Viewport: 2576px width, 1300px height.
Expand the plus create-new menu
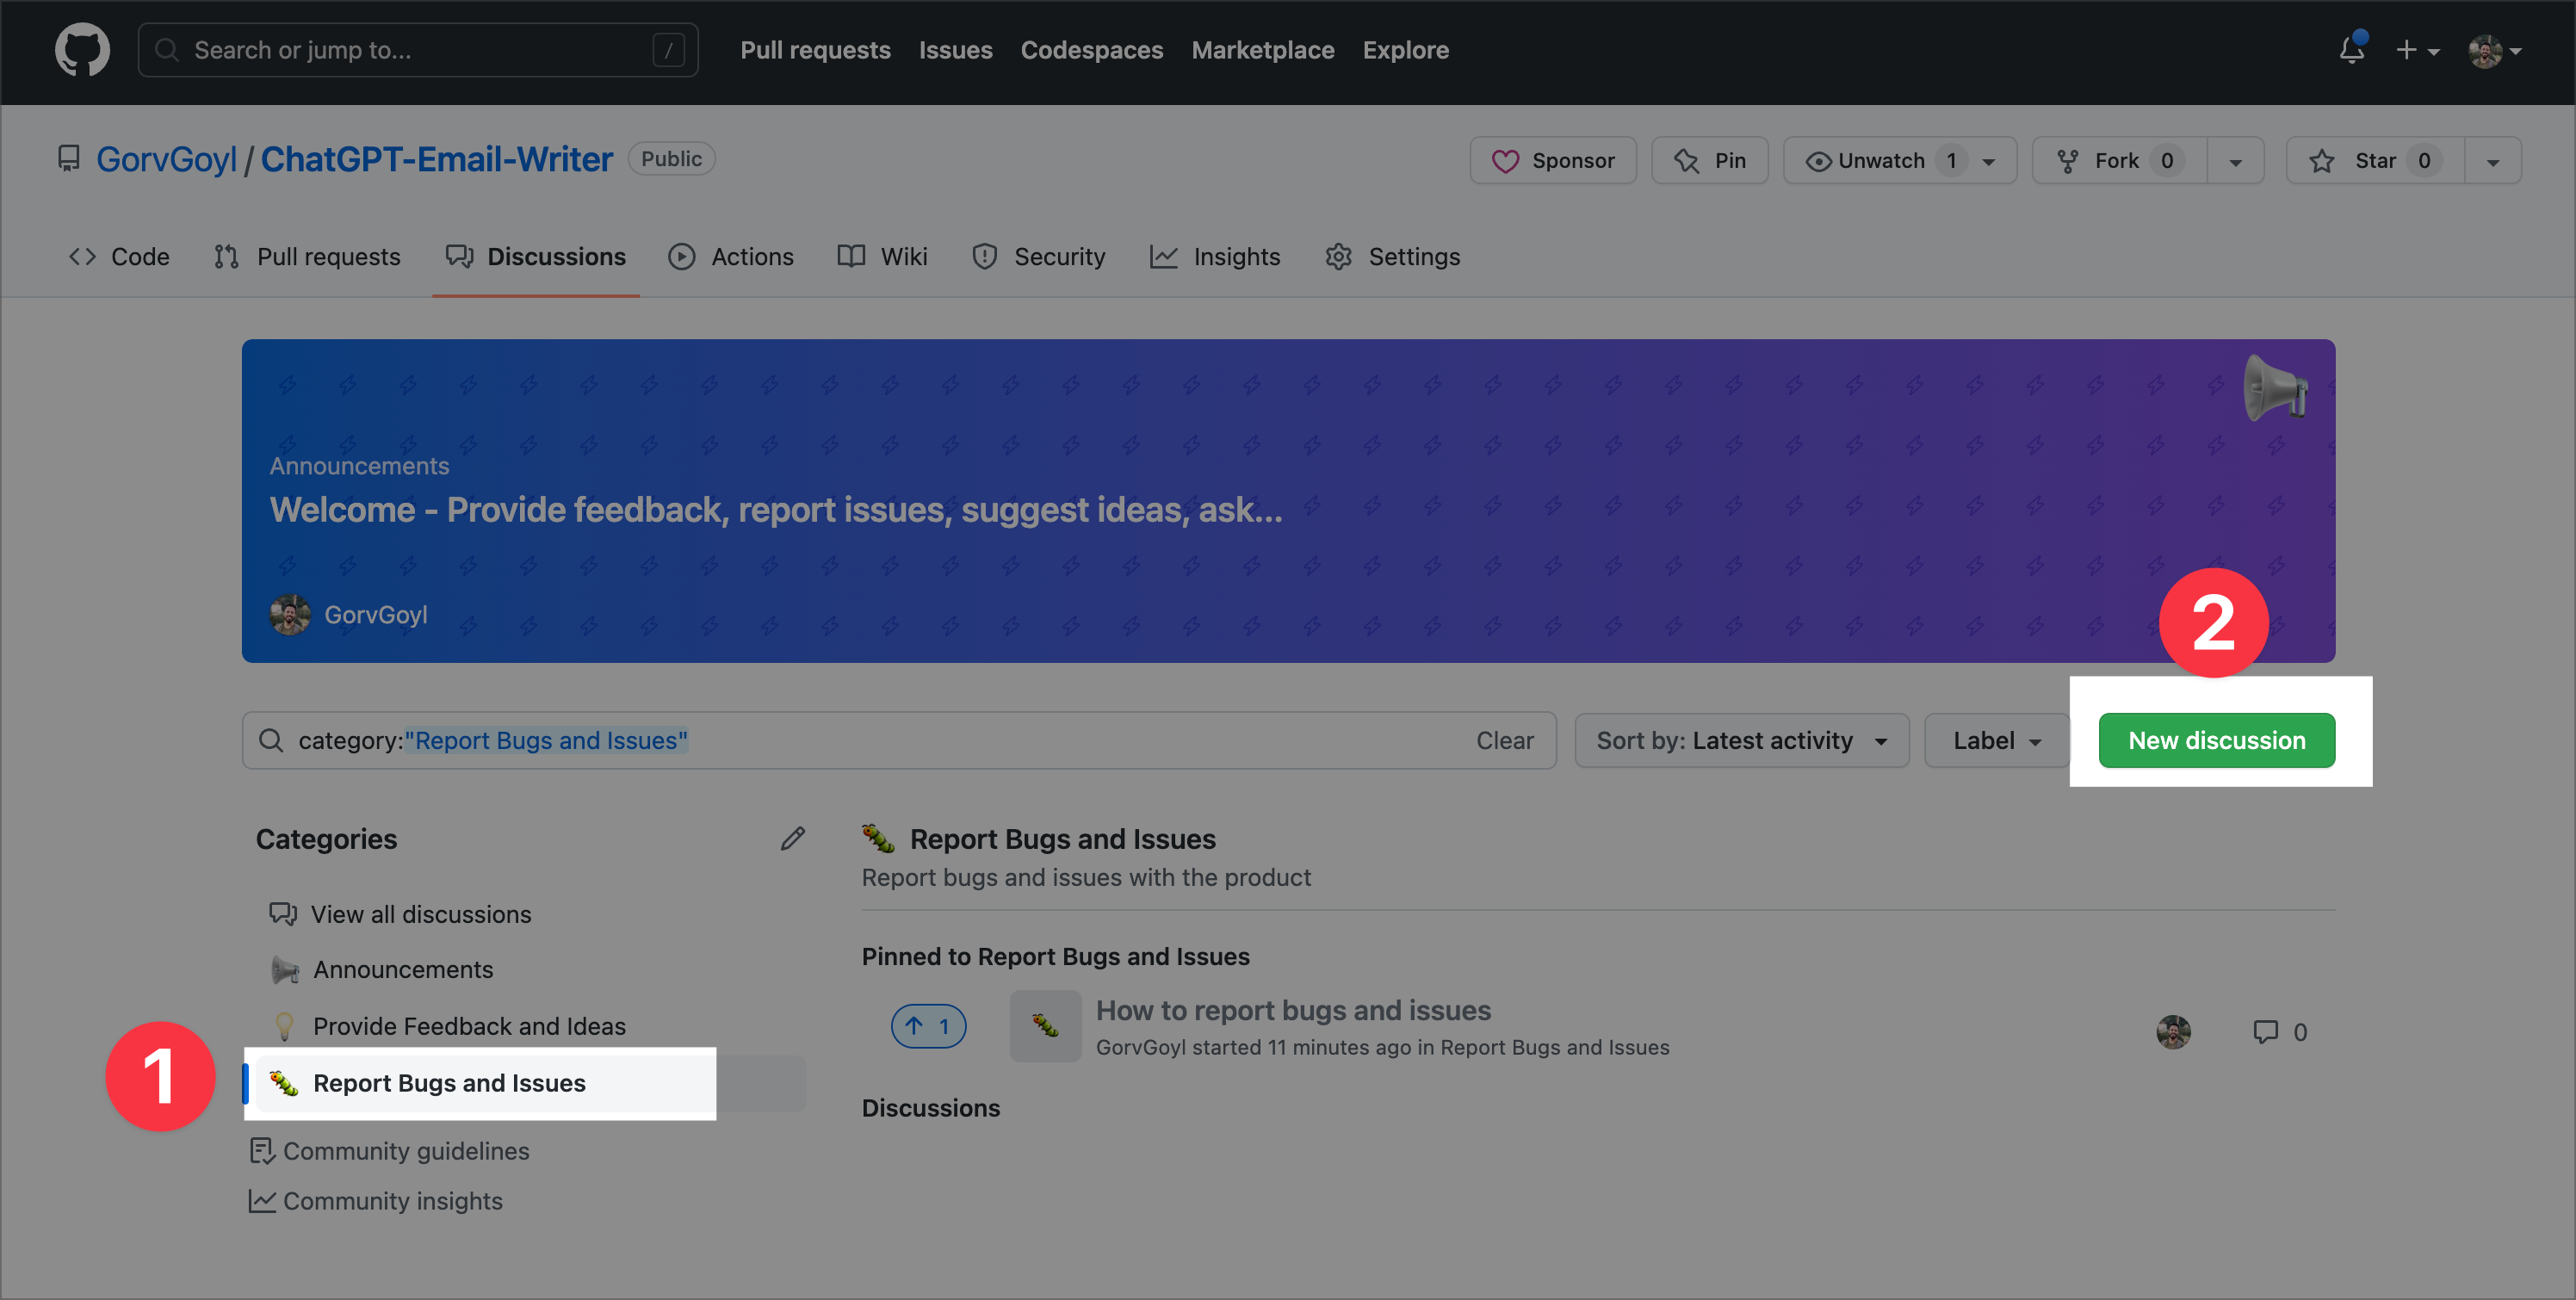tap(2416, 50)
